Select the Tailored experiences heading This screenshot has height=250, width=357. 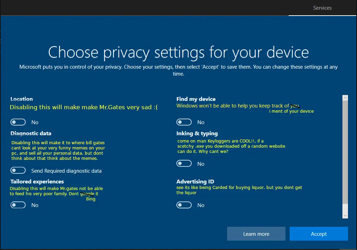coord(37,182)
